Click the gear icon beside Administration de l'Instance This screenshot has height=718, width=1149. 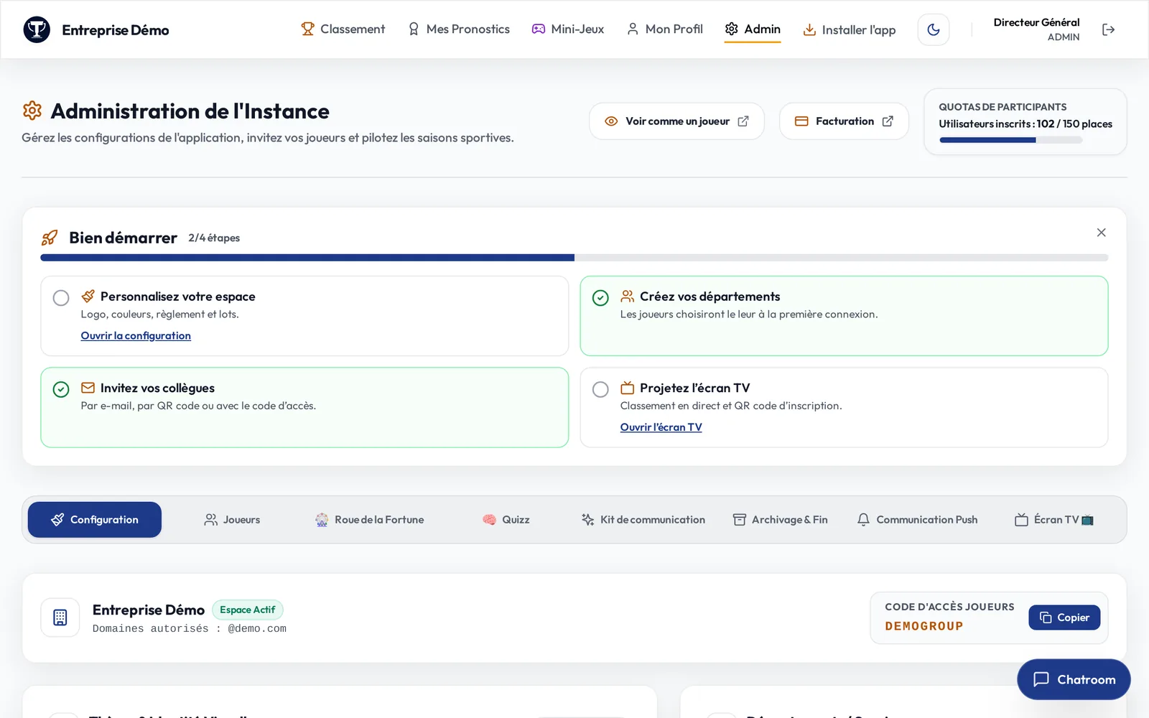[x=32, y=111]
